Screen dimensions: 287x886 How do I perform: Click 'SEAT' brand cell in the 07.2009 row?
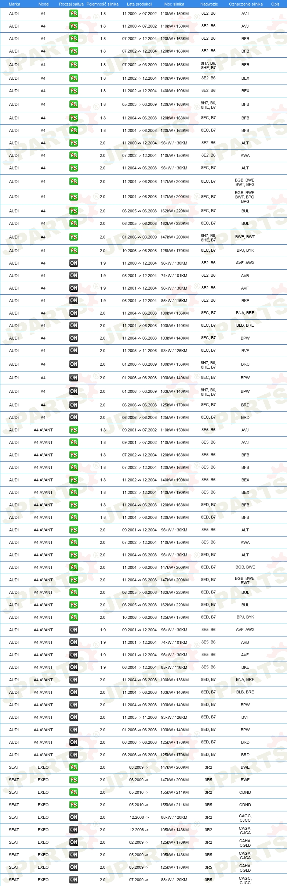click(14, 880)
